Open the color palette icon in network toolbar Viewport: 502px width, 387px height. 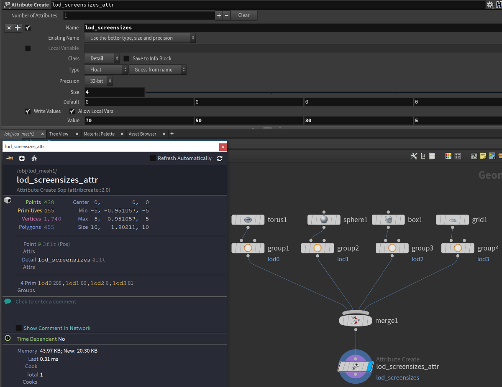[448, 156]
